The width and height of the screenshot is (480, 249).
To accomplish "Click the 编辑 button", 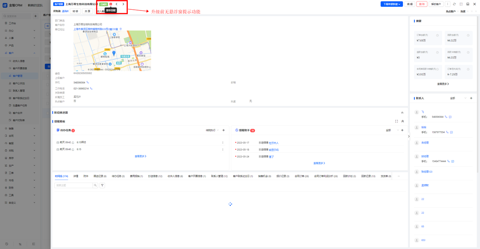I will 409,4.
